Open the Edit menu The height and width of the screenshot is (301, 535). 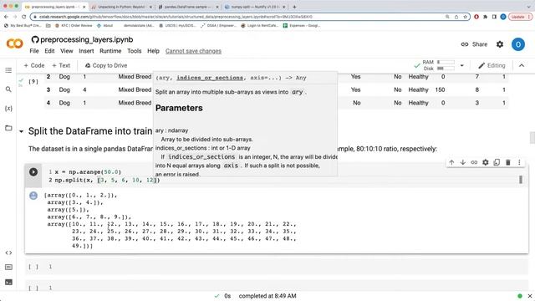tap(49, 51)
